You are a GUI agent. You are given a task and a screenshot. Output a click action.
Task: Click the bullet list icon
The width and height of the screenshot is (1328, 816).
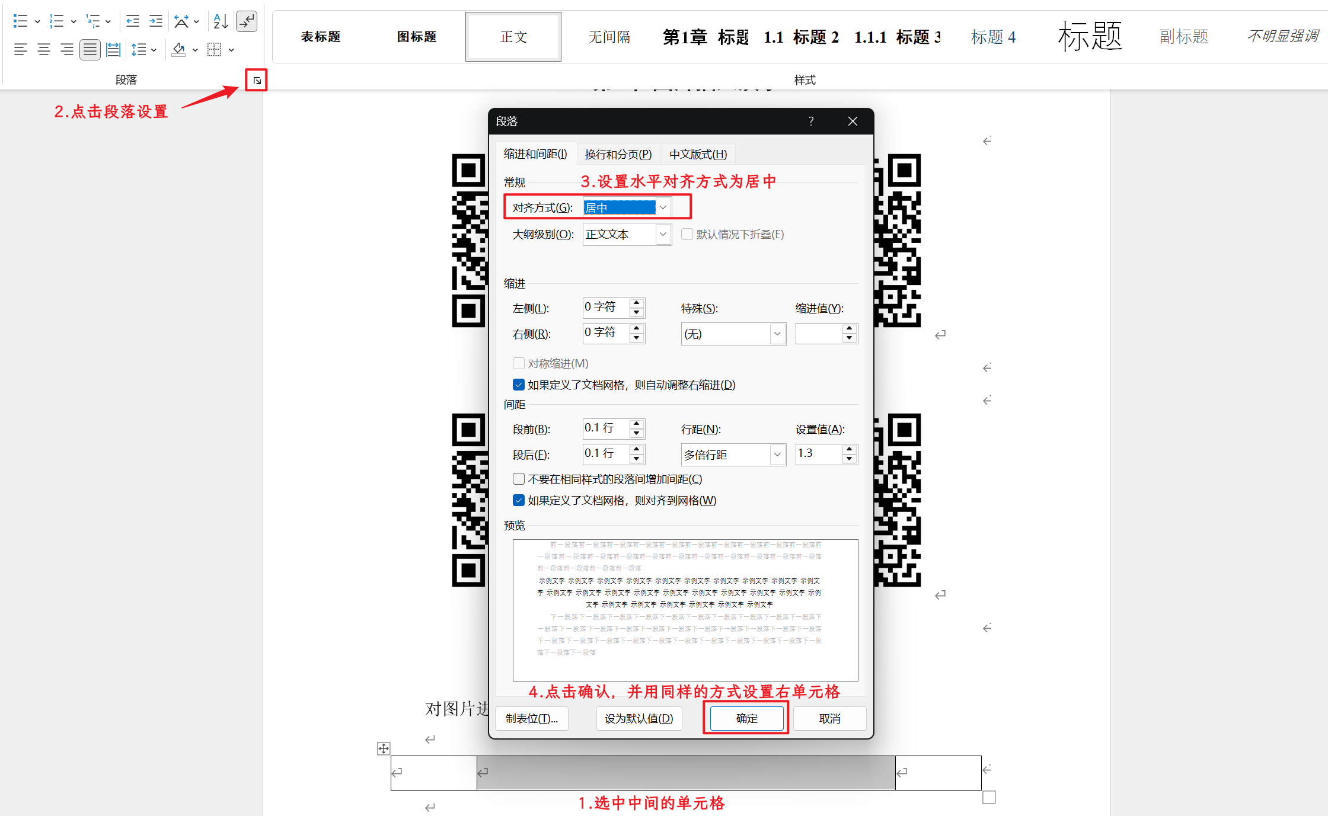[x=20, y=21]
